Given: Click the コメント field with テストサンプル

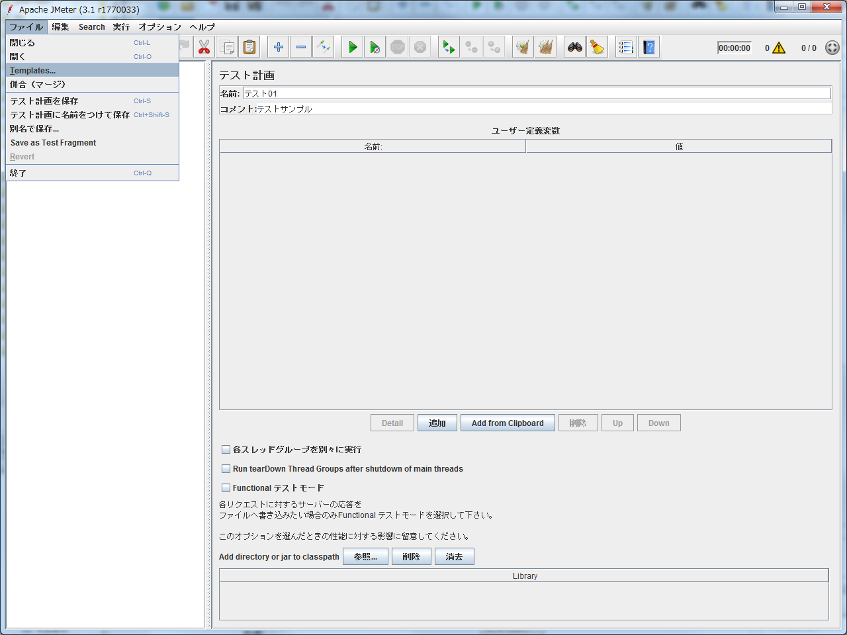Looking at the screenshot, I should [x=544, y=109].
